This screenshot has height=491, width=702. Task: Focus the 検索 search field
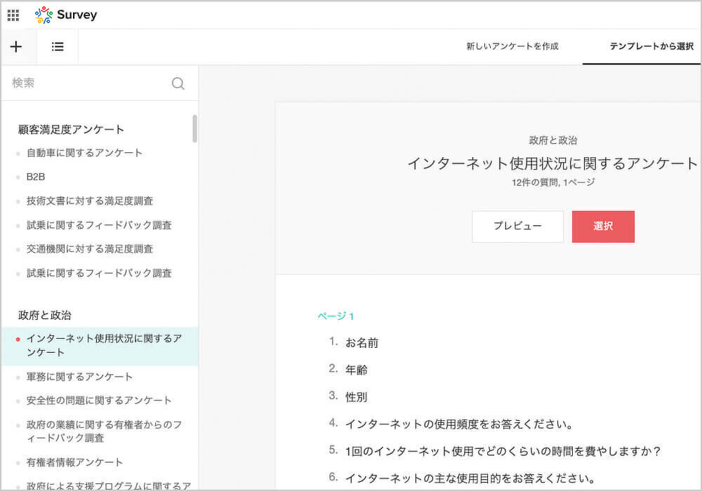84,83
